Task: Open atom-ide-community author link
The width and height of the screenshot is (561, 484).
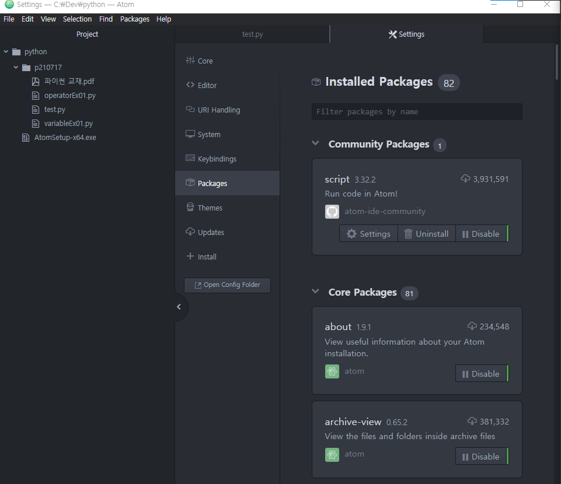Action: point(385,211)
